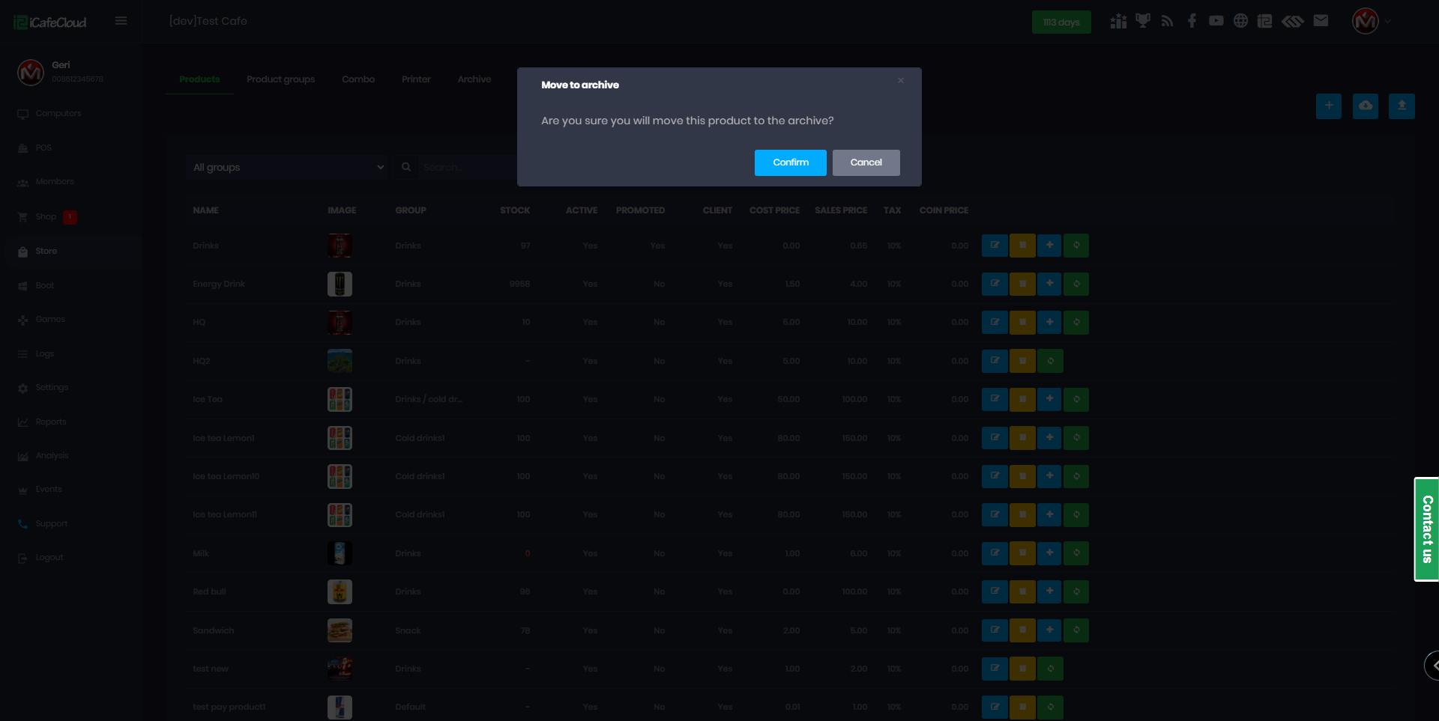Click the edit icon for Energy Drink

(x=995, y=284)
